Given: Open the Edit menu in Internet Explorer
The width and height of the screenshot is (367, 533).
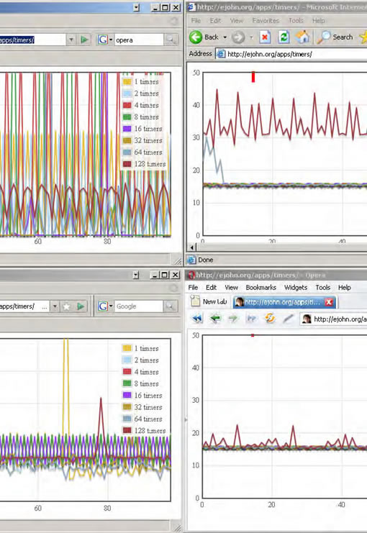Looking at the screenshot, I should point(215,21).
